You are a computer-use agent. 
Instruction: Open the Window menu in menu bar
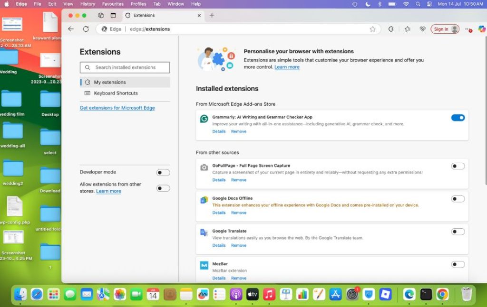[176, 4]
